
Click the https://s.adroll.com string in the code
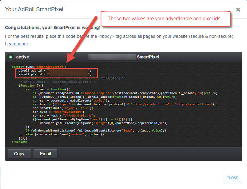[x=150, y=104]
